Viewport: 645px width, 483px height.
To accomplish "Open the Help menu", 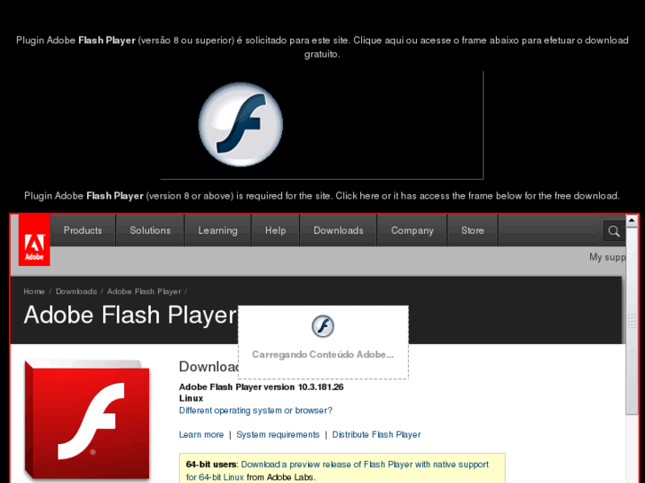I will tap(275, 230).
